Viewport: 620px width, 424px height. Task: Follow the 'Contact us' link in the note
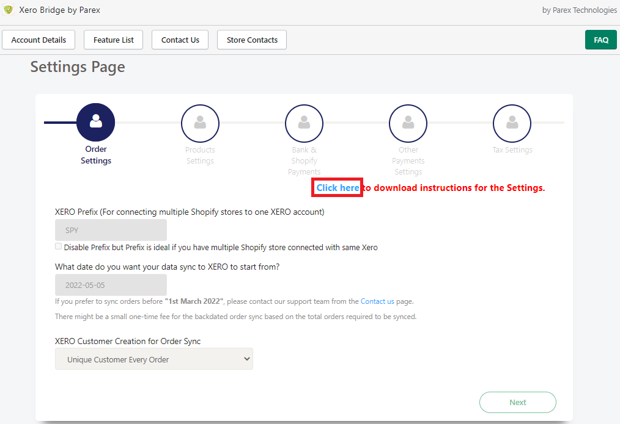click(377, 301)
